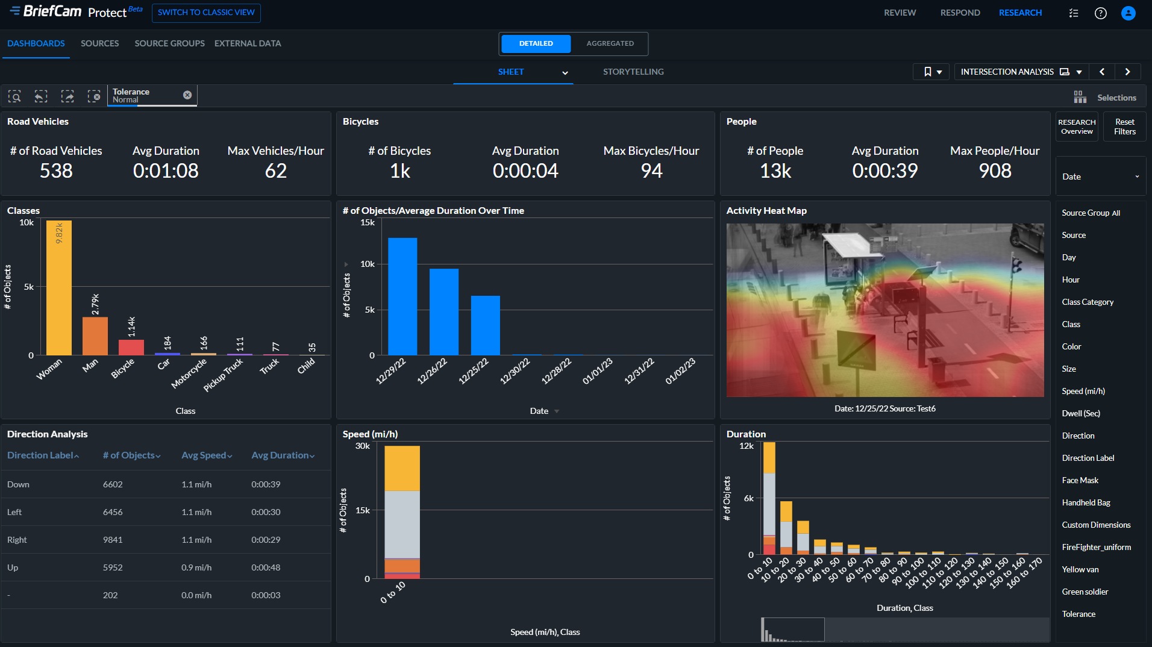Click Switch to Classic View button
Image resolution: width=1152 pixels, height=647 pixels.
tap(206, 13)
